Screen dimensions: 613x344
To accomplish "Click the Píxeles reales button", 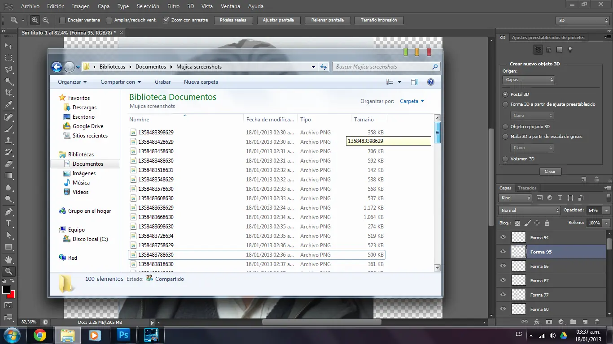I will [233, 20].
